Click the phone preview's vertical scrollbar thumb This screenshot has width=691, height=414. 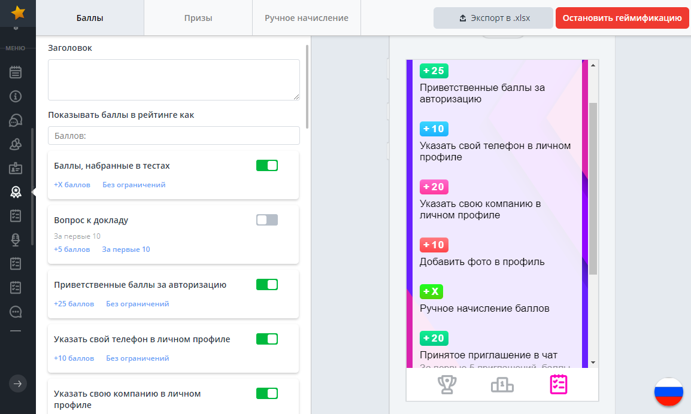(593, 188)
